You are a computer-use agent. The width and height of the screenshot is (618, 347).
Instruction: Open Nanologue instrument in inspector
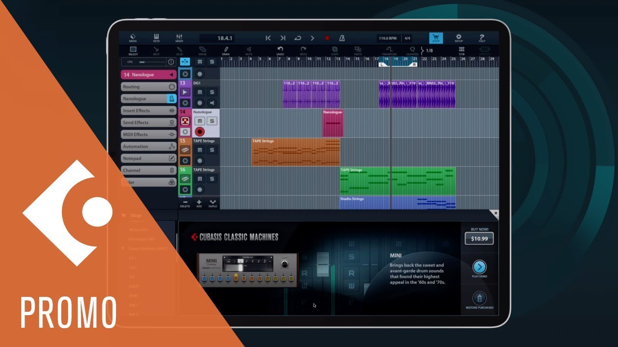coord(149,99)
